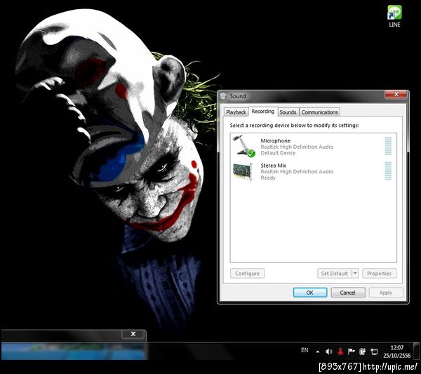Open the taskbar clock and date
Image resolution: width=421 pixels, height=374 pixels.
[397, 351]
